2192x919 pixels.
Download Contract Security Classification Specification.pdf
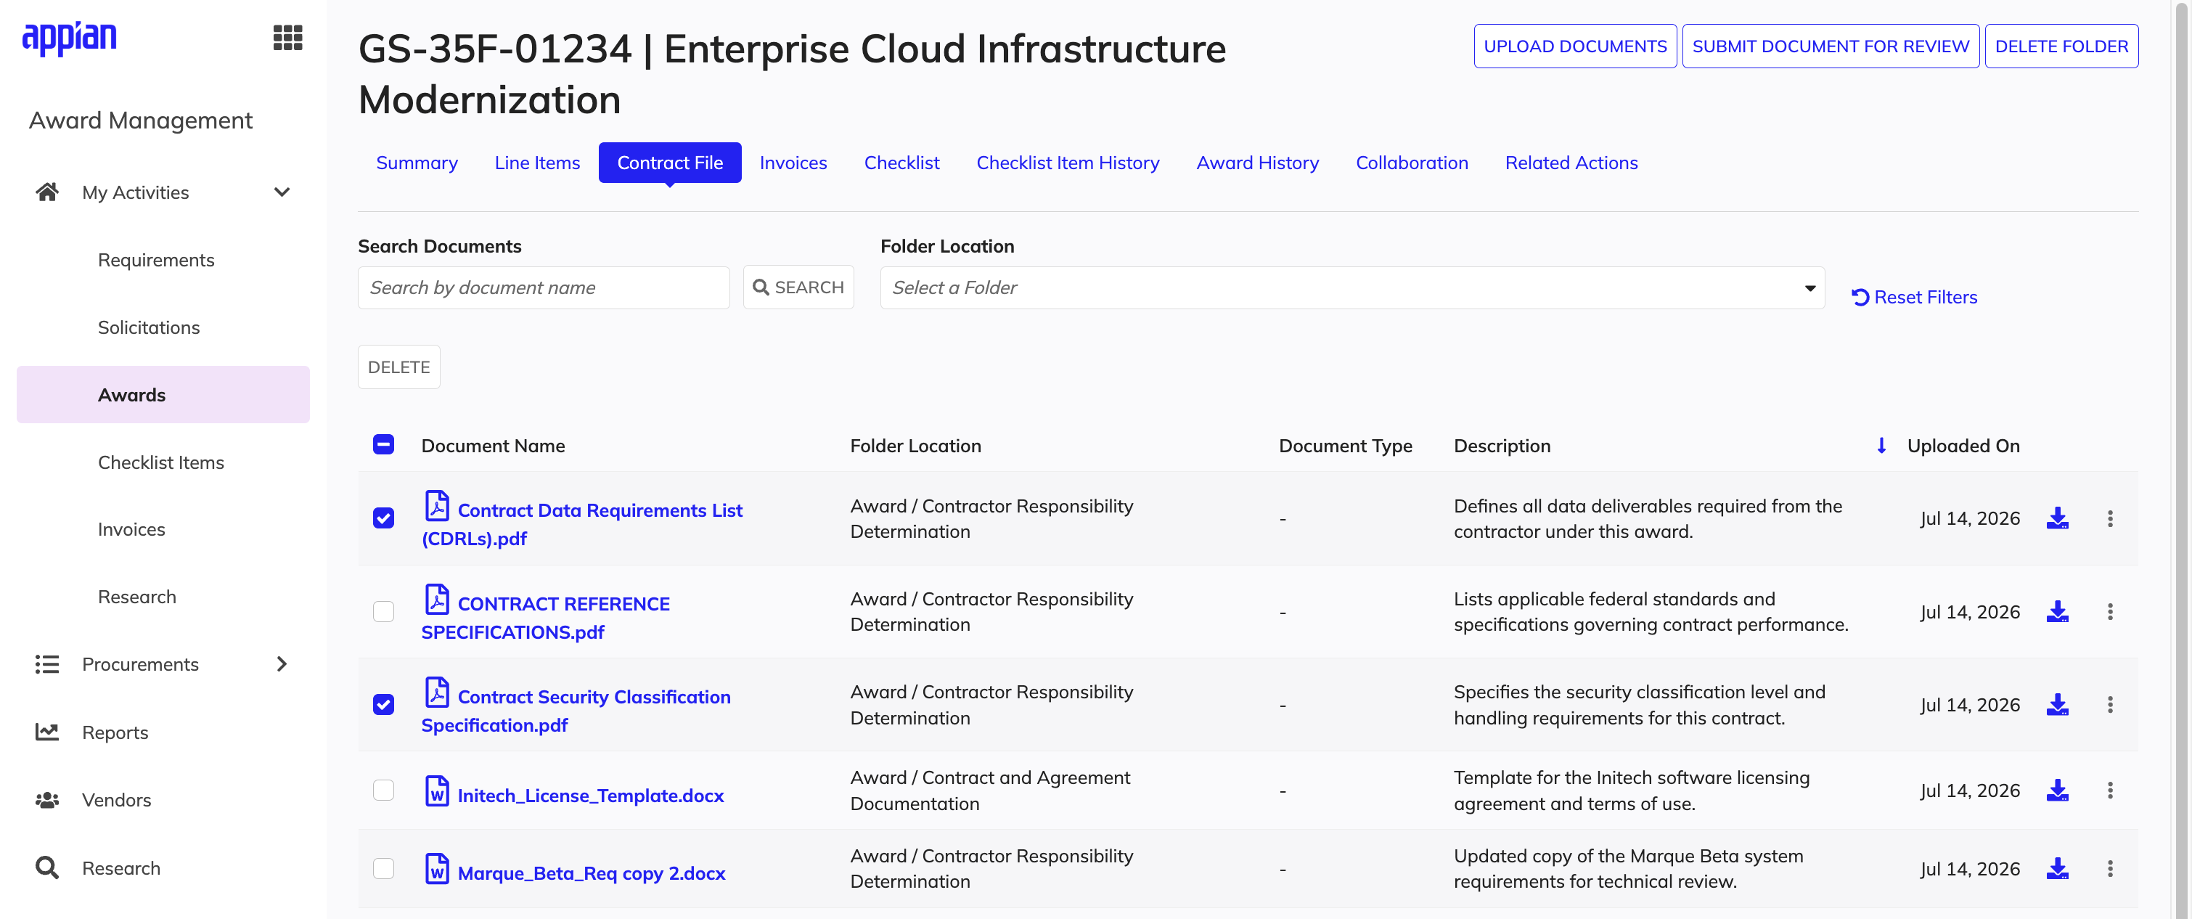click(x=2057, y=705)
